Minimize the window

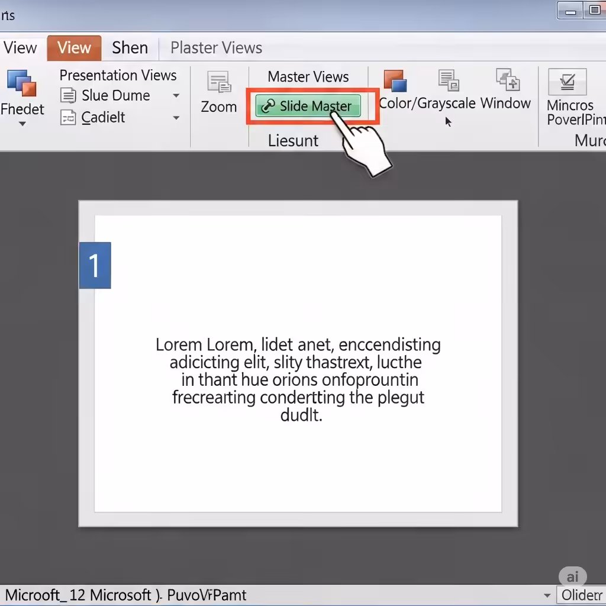click(570, 11)
